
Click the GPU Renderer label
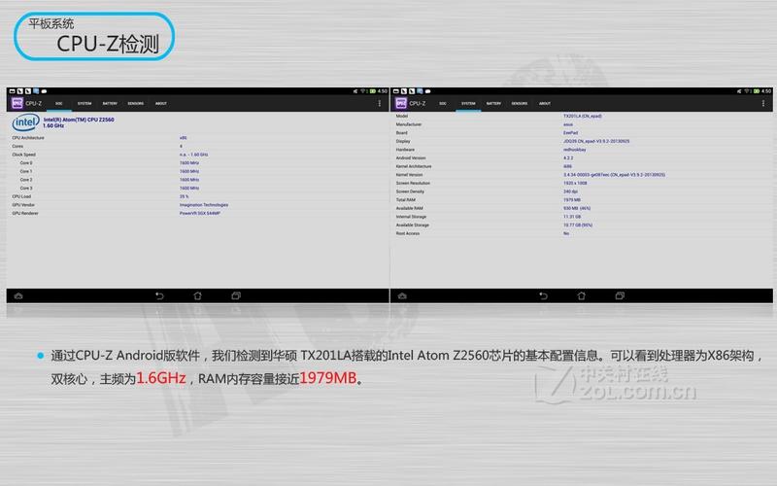(25, 213)
